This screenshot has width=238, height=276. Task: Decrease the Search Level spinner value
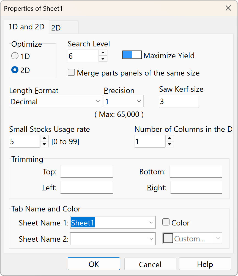[x=103, y=59]
